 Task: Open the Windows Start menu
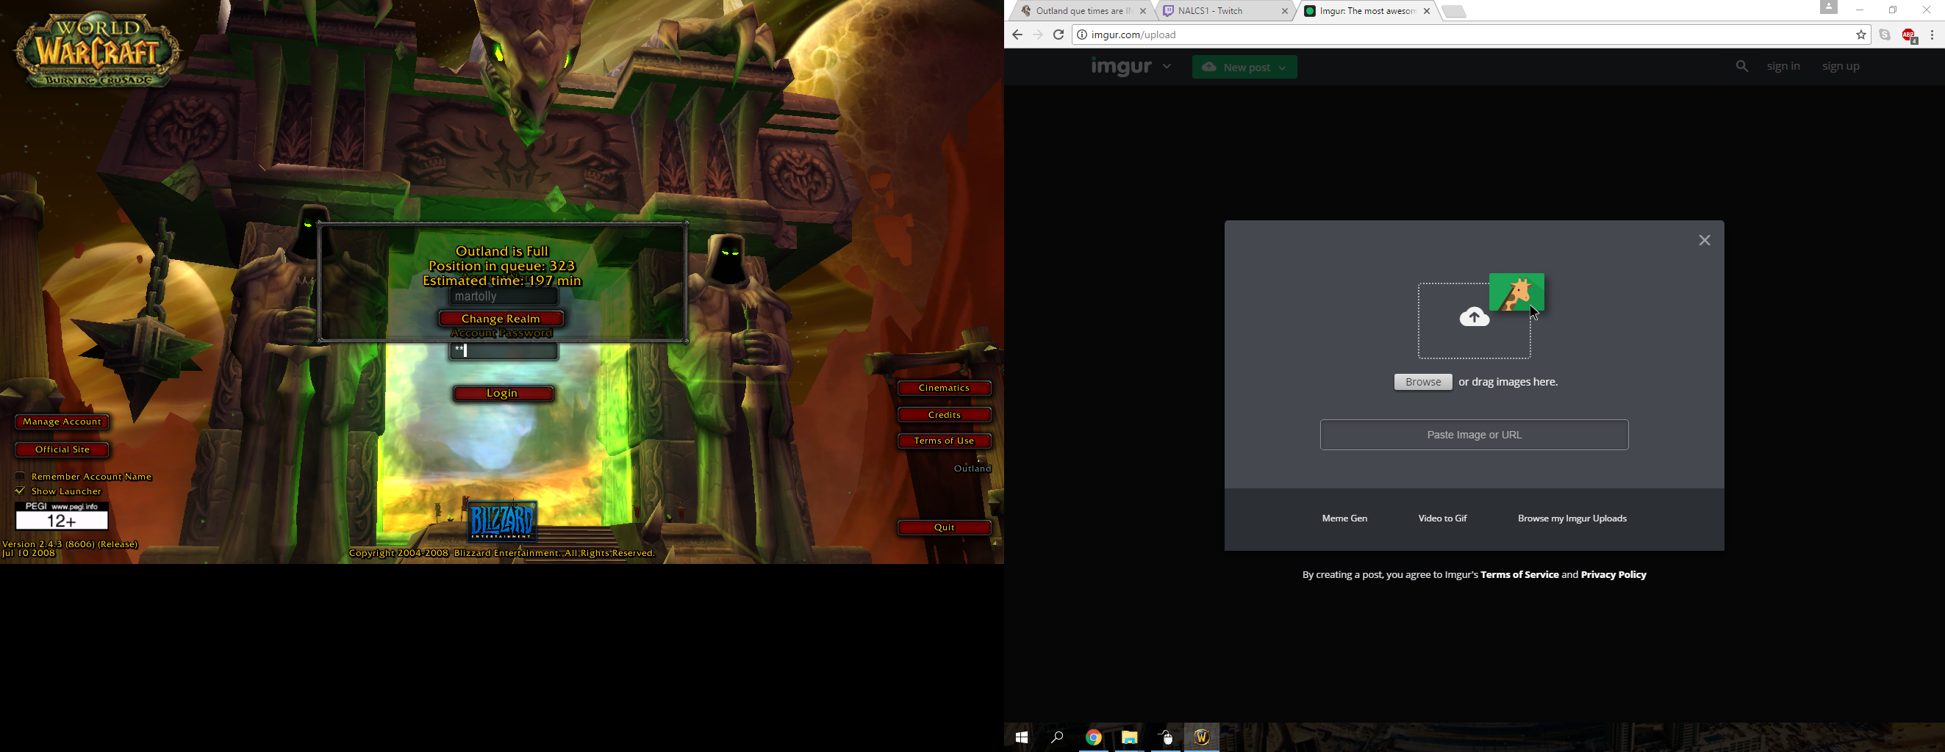[1022, 737]
